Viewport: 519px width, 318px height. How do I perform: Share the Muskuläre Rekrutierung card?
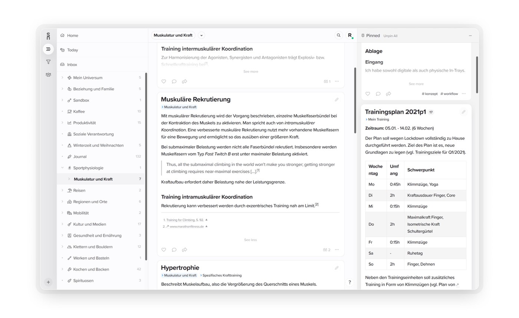coord(184,250)
